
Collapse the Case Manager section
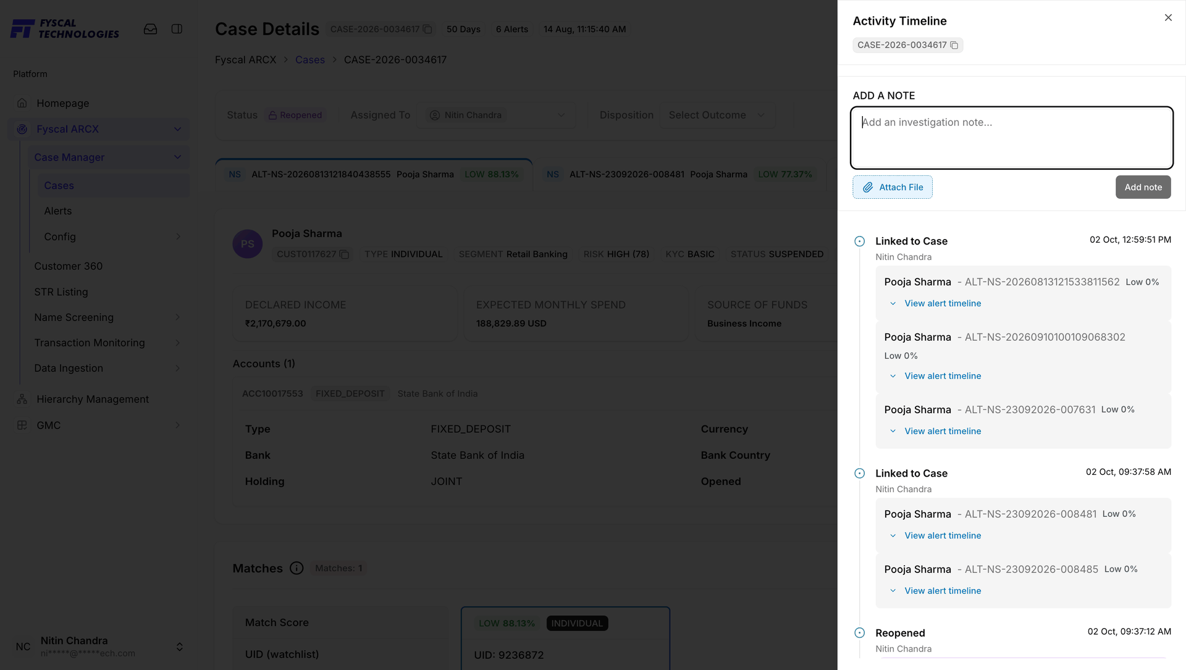click(108, 157)
